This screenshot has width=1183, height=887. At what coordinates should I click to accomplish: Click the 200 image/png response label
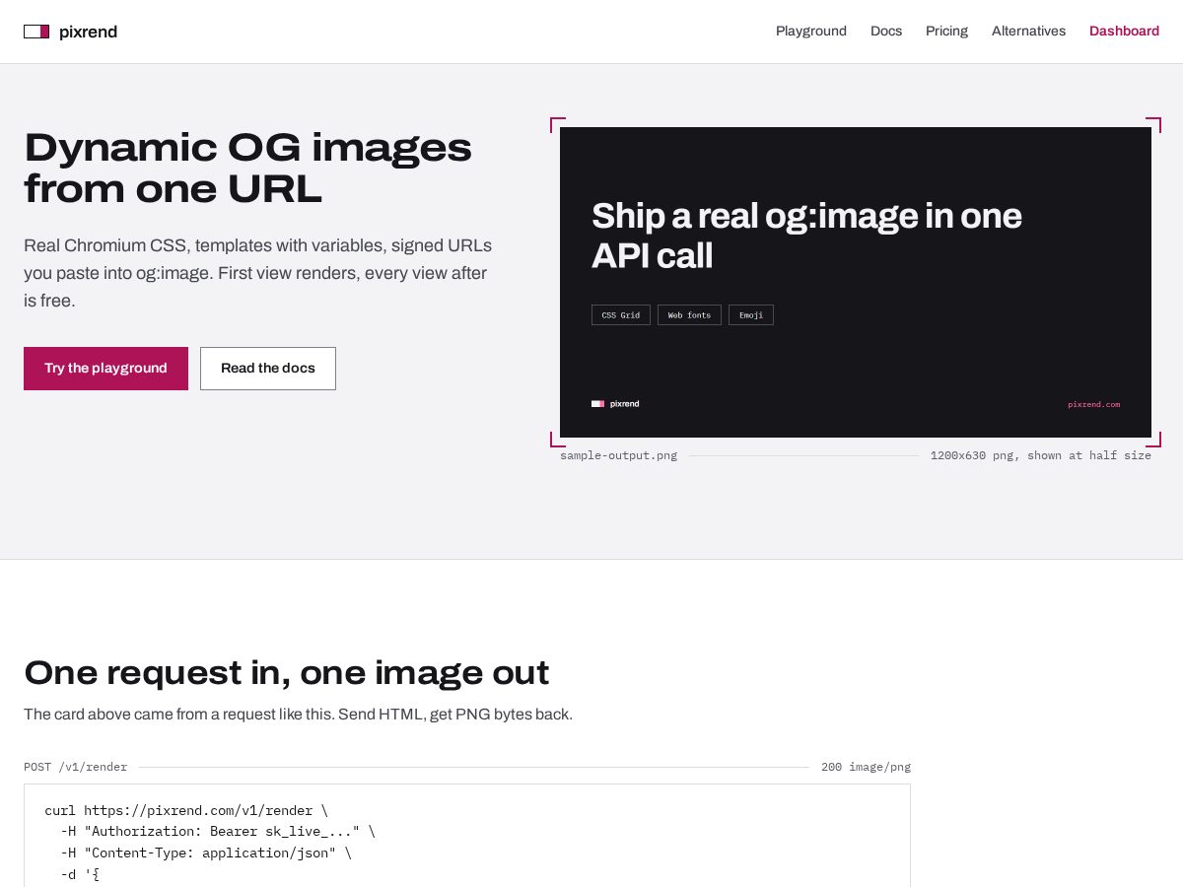(866, 767)
